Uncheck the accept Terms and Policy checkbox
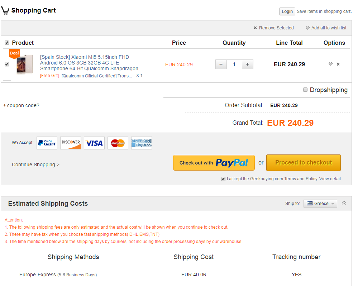 (223, 179)
